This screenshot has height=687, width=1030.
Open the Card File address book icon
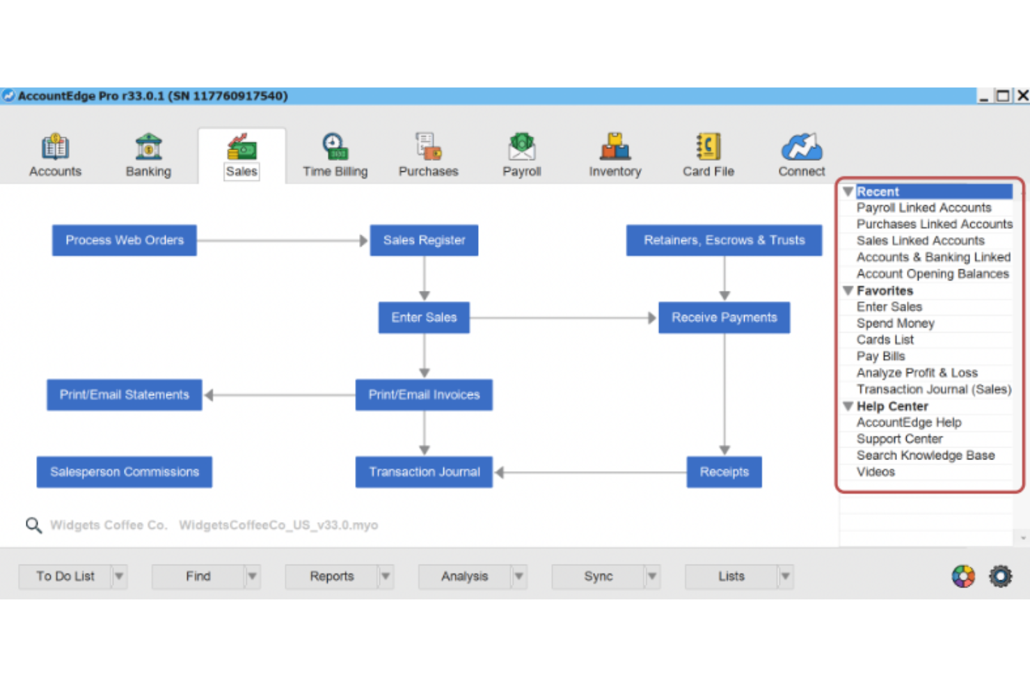708,147
